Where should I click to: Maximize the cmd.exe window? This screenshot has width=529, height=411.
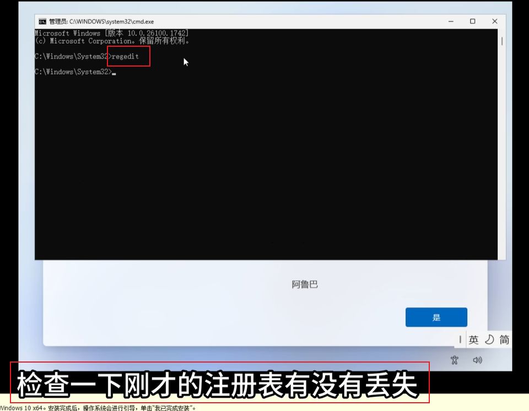tap(472, 21)
